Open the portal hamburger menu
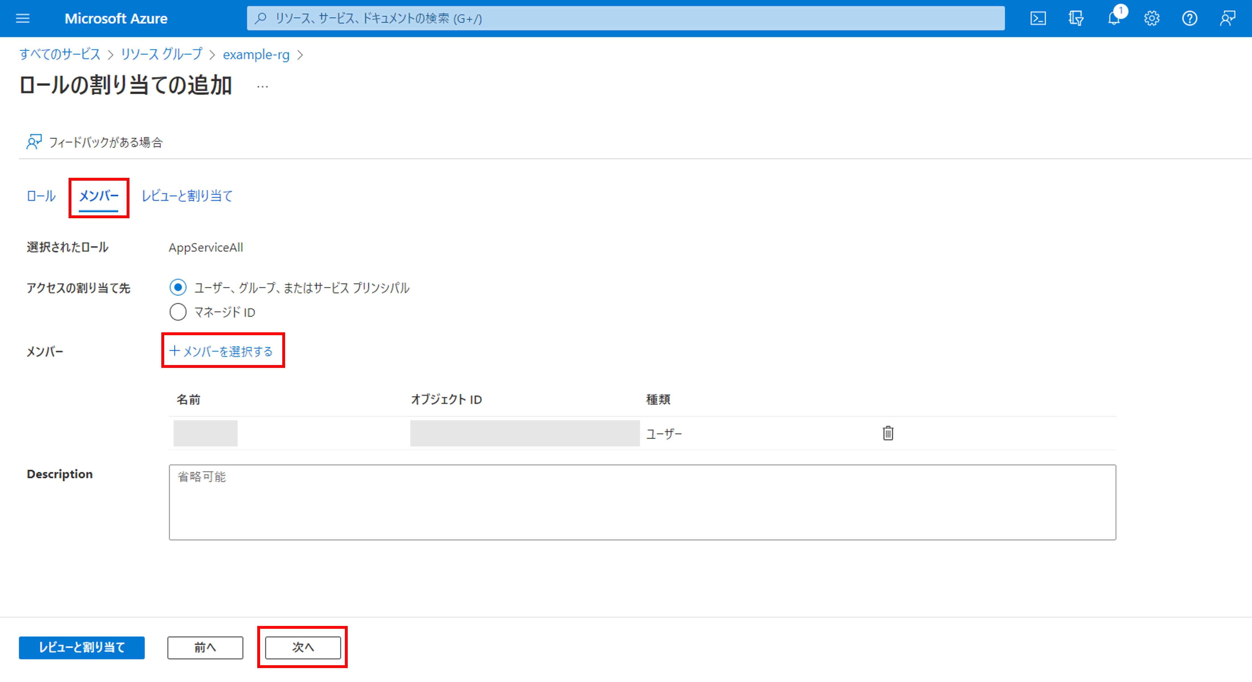This screenshot has height=682, width=1252. pyautogui.click(x=21, y=18)
